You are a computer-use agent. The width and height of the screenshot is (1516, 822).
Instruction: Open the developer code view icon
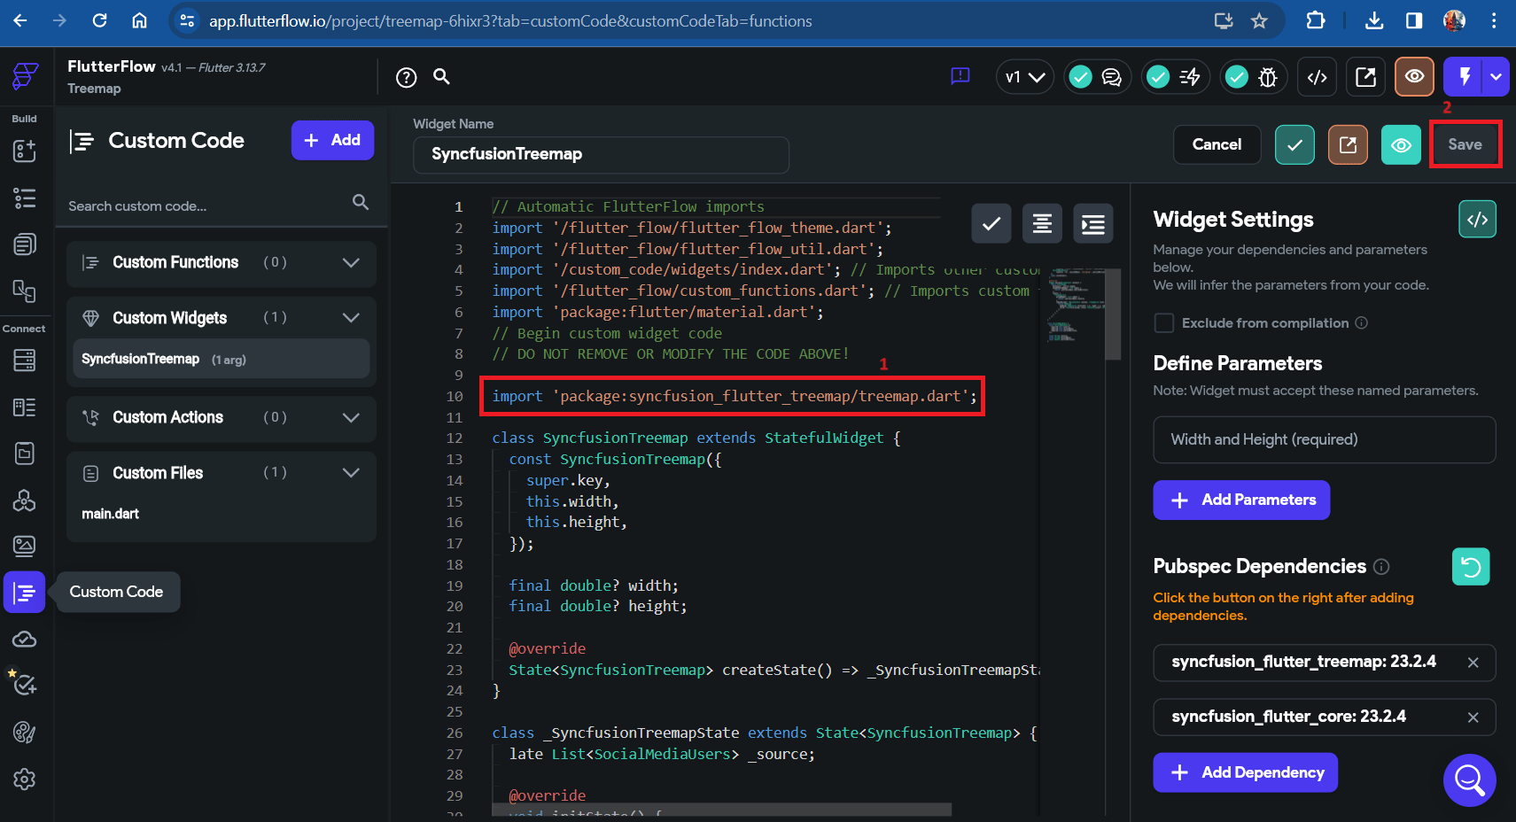click(1317, 77)
